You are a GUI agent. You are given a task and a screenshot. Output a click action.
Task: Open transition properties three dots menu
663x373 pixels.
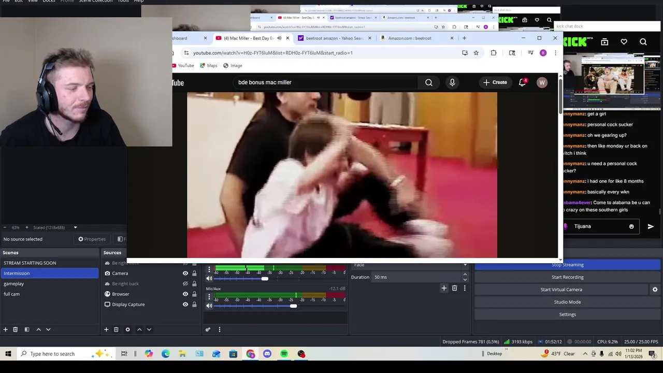(x=465, y=288)
